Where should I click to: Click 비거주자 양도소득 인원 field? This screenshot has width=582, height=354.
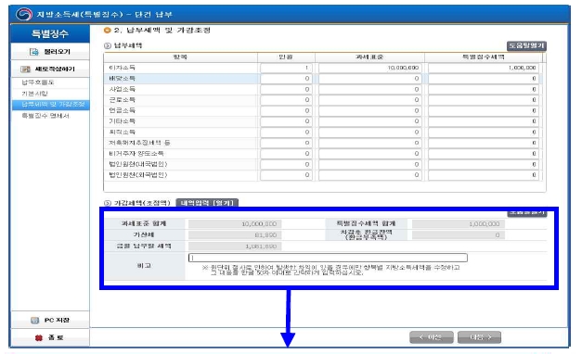click(286, 154)
